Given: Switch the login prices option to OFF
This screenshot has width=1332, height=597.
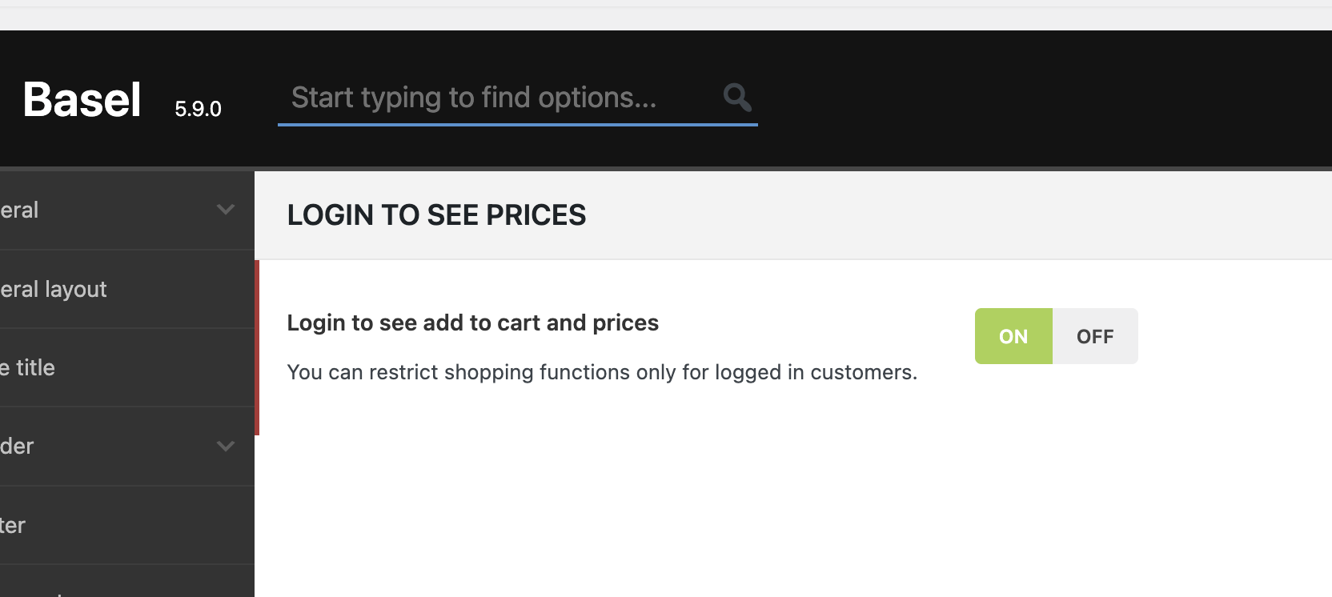Looking at the screenshot, I should pos(1095,336).
